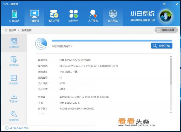Click the 电脑型号 value 技嘉 B85M-D2V-SI 台式电脑
181x132 pixels.
(x=75, y=60)
